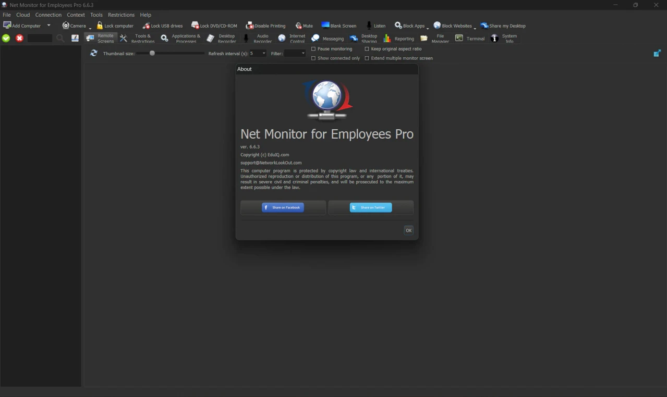Open the File menu
The width and height of the screenshot is (667, 397).
click(7, 15)
